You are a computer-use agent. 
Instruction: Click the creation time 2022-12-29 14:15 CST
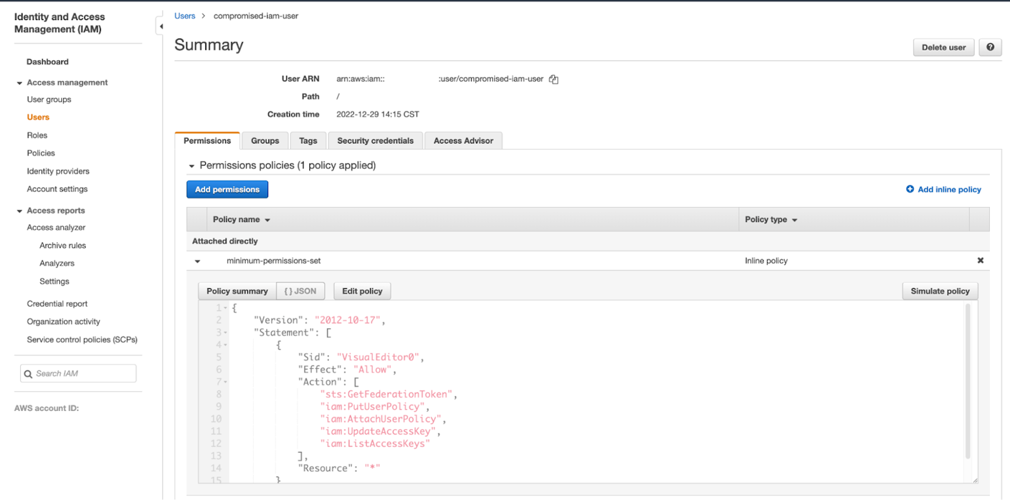(x=377, y=114)
